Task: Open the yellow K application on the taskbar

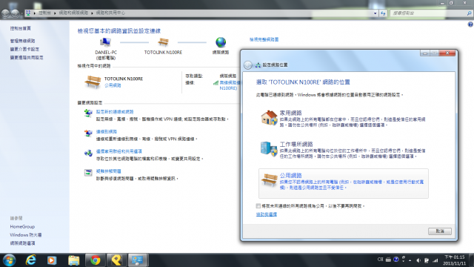Action: [x=116, y=260]
